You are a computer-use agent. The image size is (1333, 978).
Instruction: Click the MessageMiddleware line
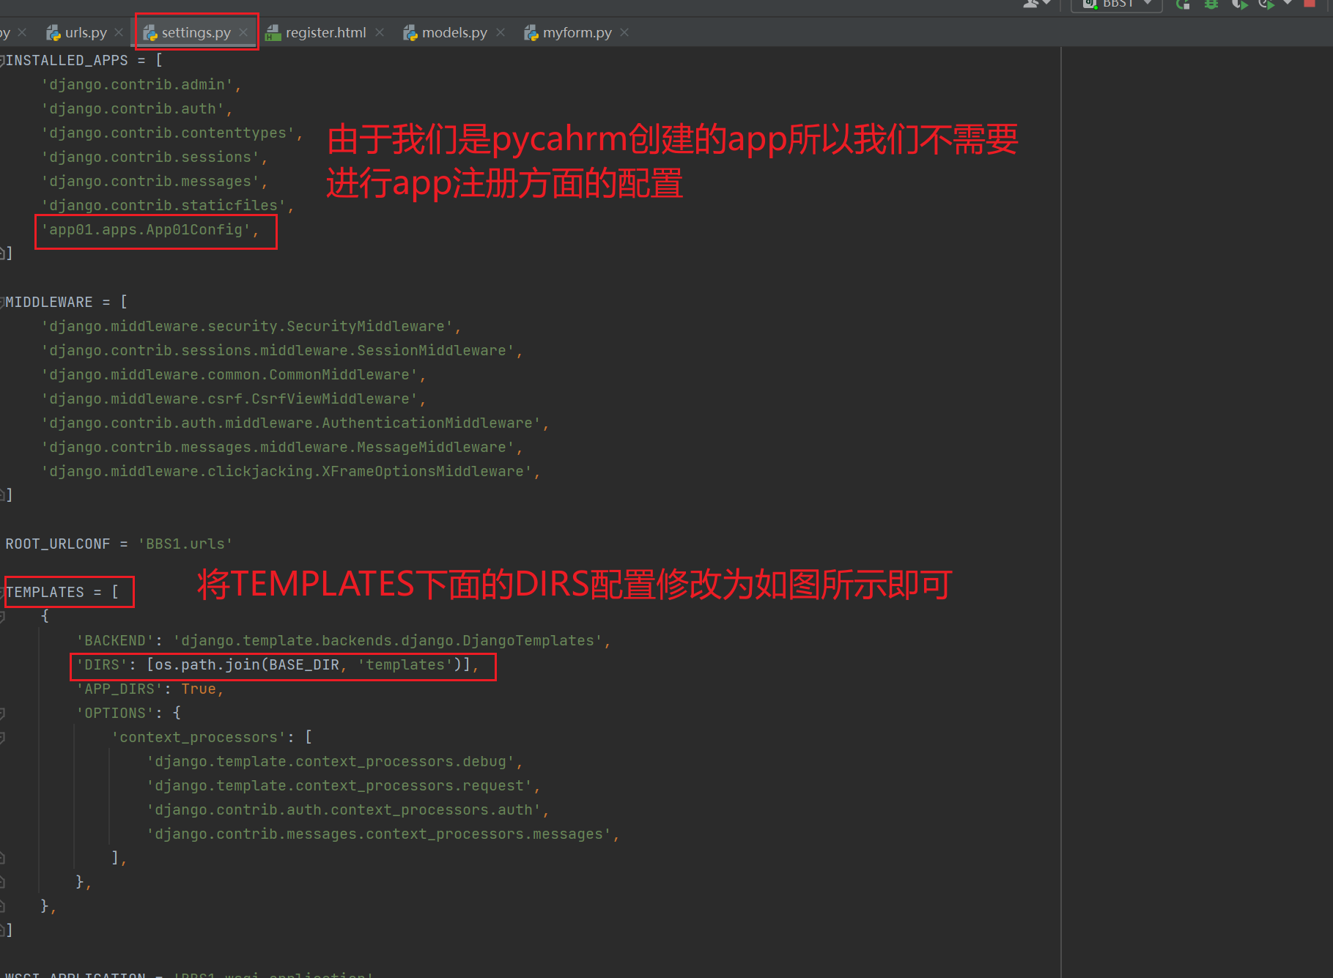[x=281, y=447]
